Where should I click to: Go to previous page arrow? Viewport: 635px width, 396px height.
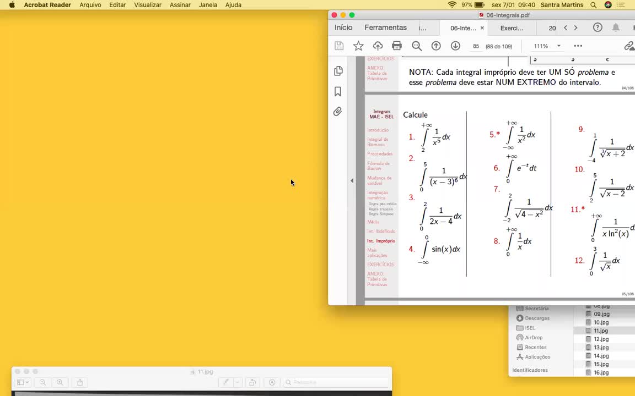pyautogui.click(x=436, y=46)
